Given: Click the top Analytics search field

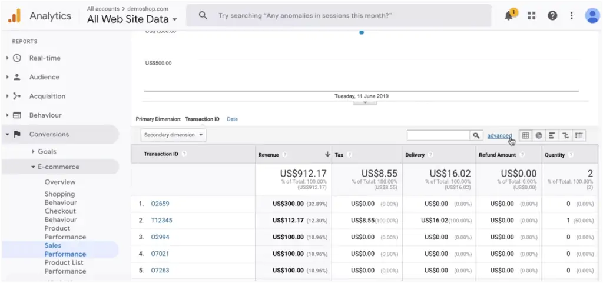Looking at the screenshot, I should pyautogui.click(x=339, y=16).
